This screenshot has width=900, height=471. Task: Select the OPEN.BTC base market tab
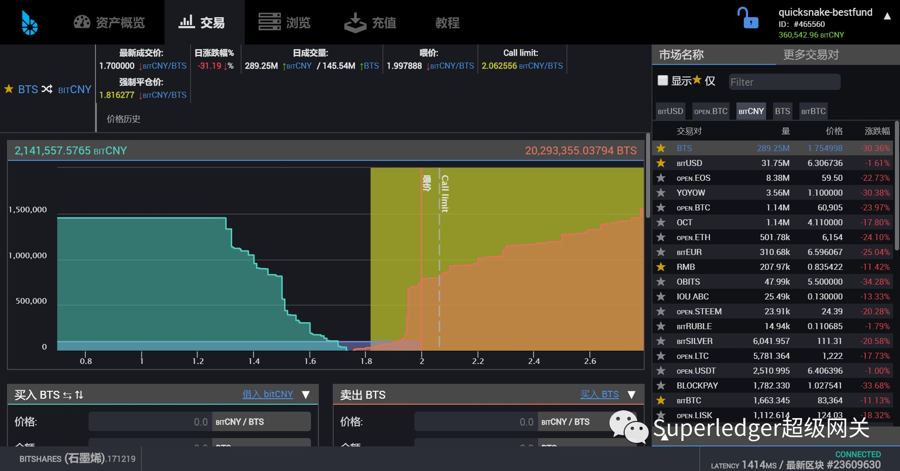point(710,111)
